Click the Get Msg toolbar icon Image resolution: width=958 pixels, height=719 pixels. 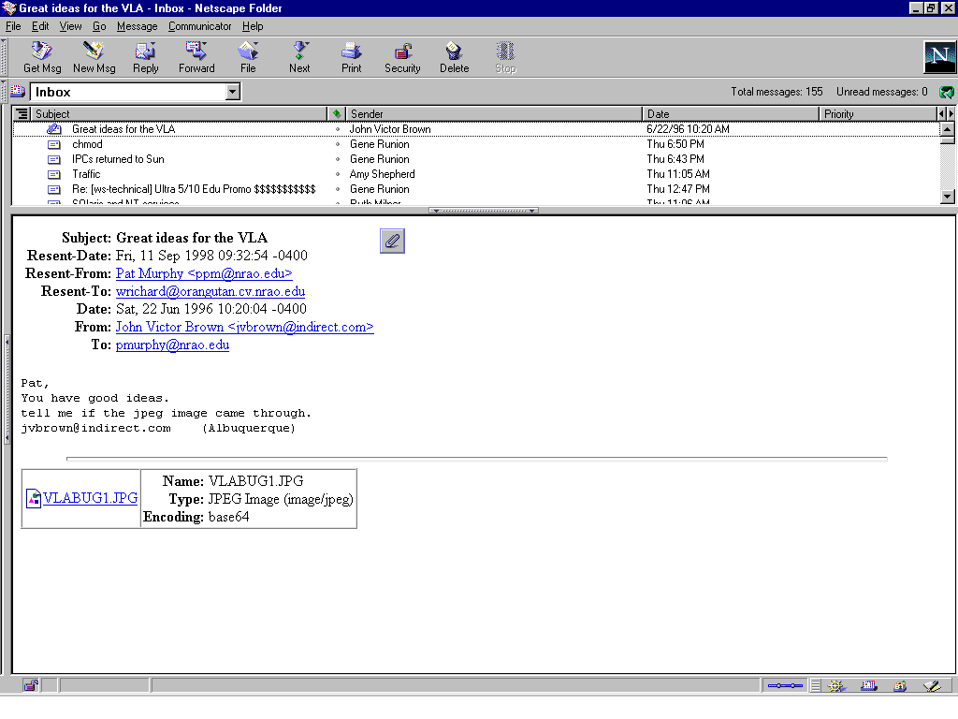click(42, 57)
